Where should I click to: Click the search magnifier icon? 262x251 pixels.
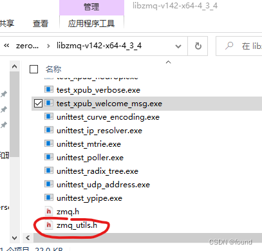point(229,46)
